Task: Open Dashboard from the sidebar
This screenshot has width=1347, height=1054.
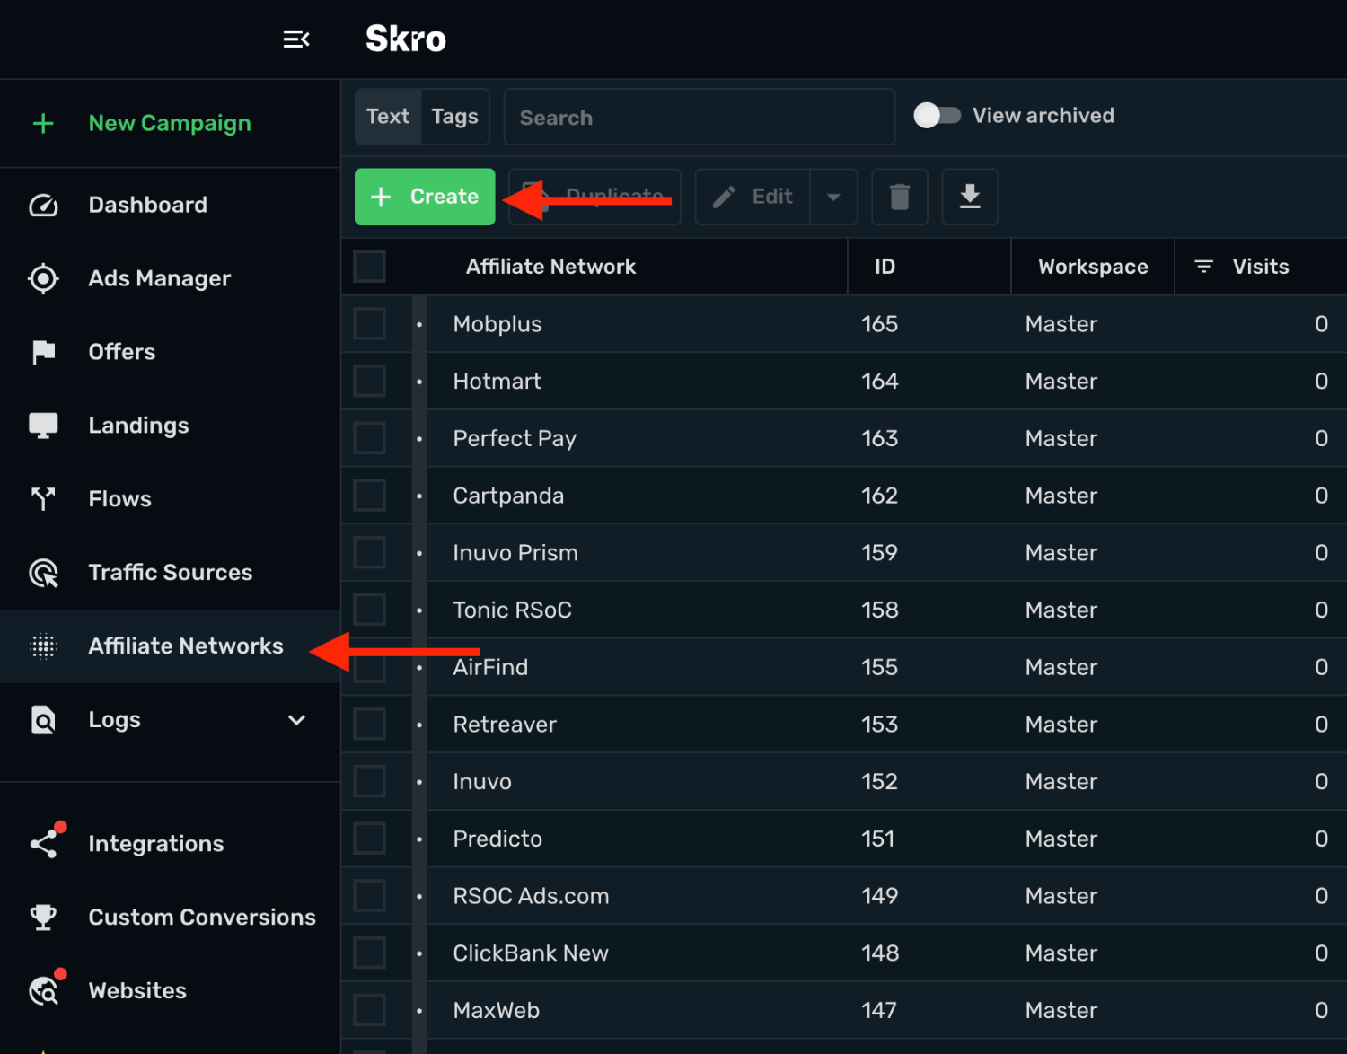Action: 148,206
